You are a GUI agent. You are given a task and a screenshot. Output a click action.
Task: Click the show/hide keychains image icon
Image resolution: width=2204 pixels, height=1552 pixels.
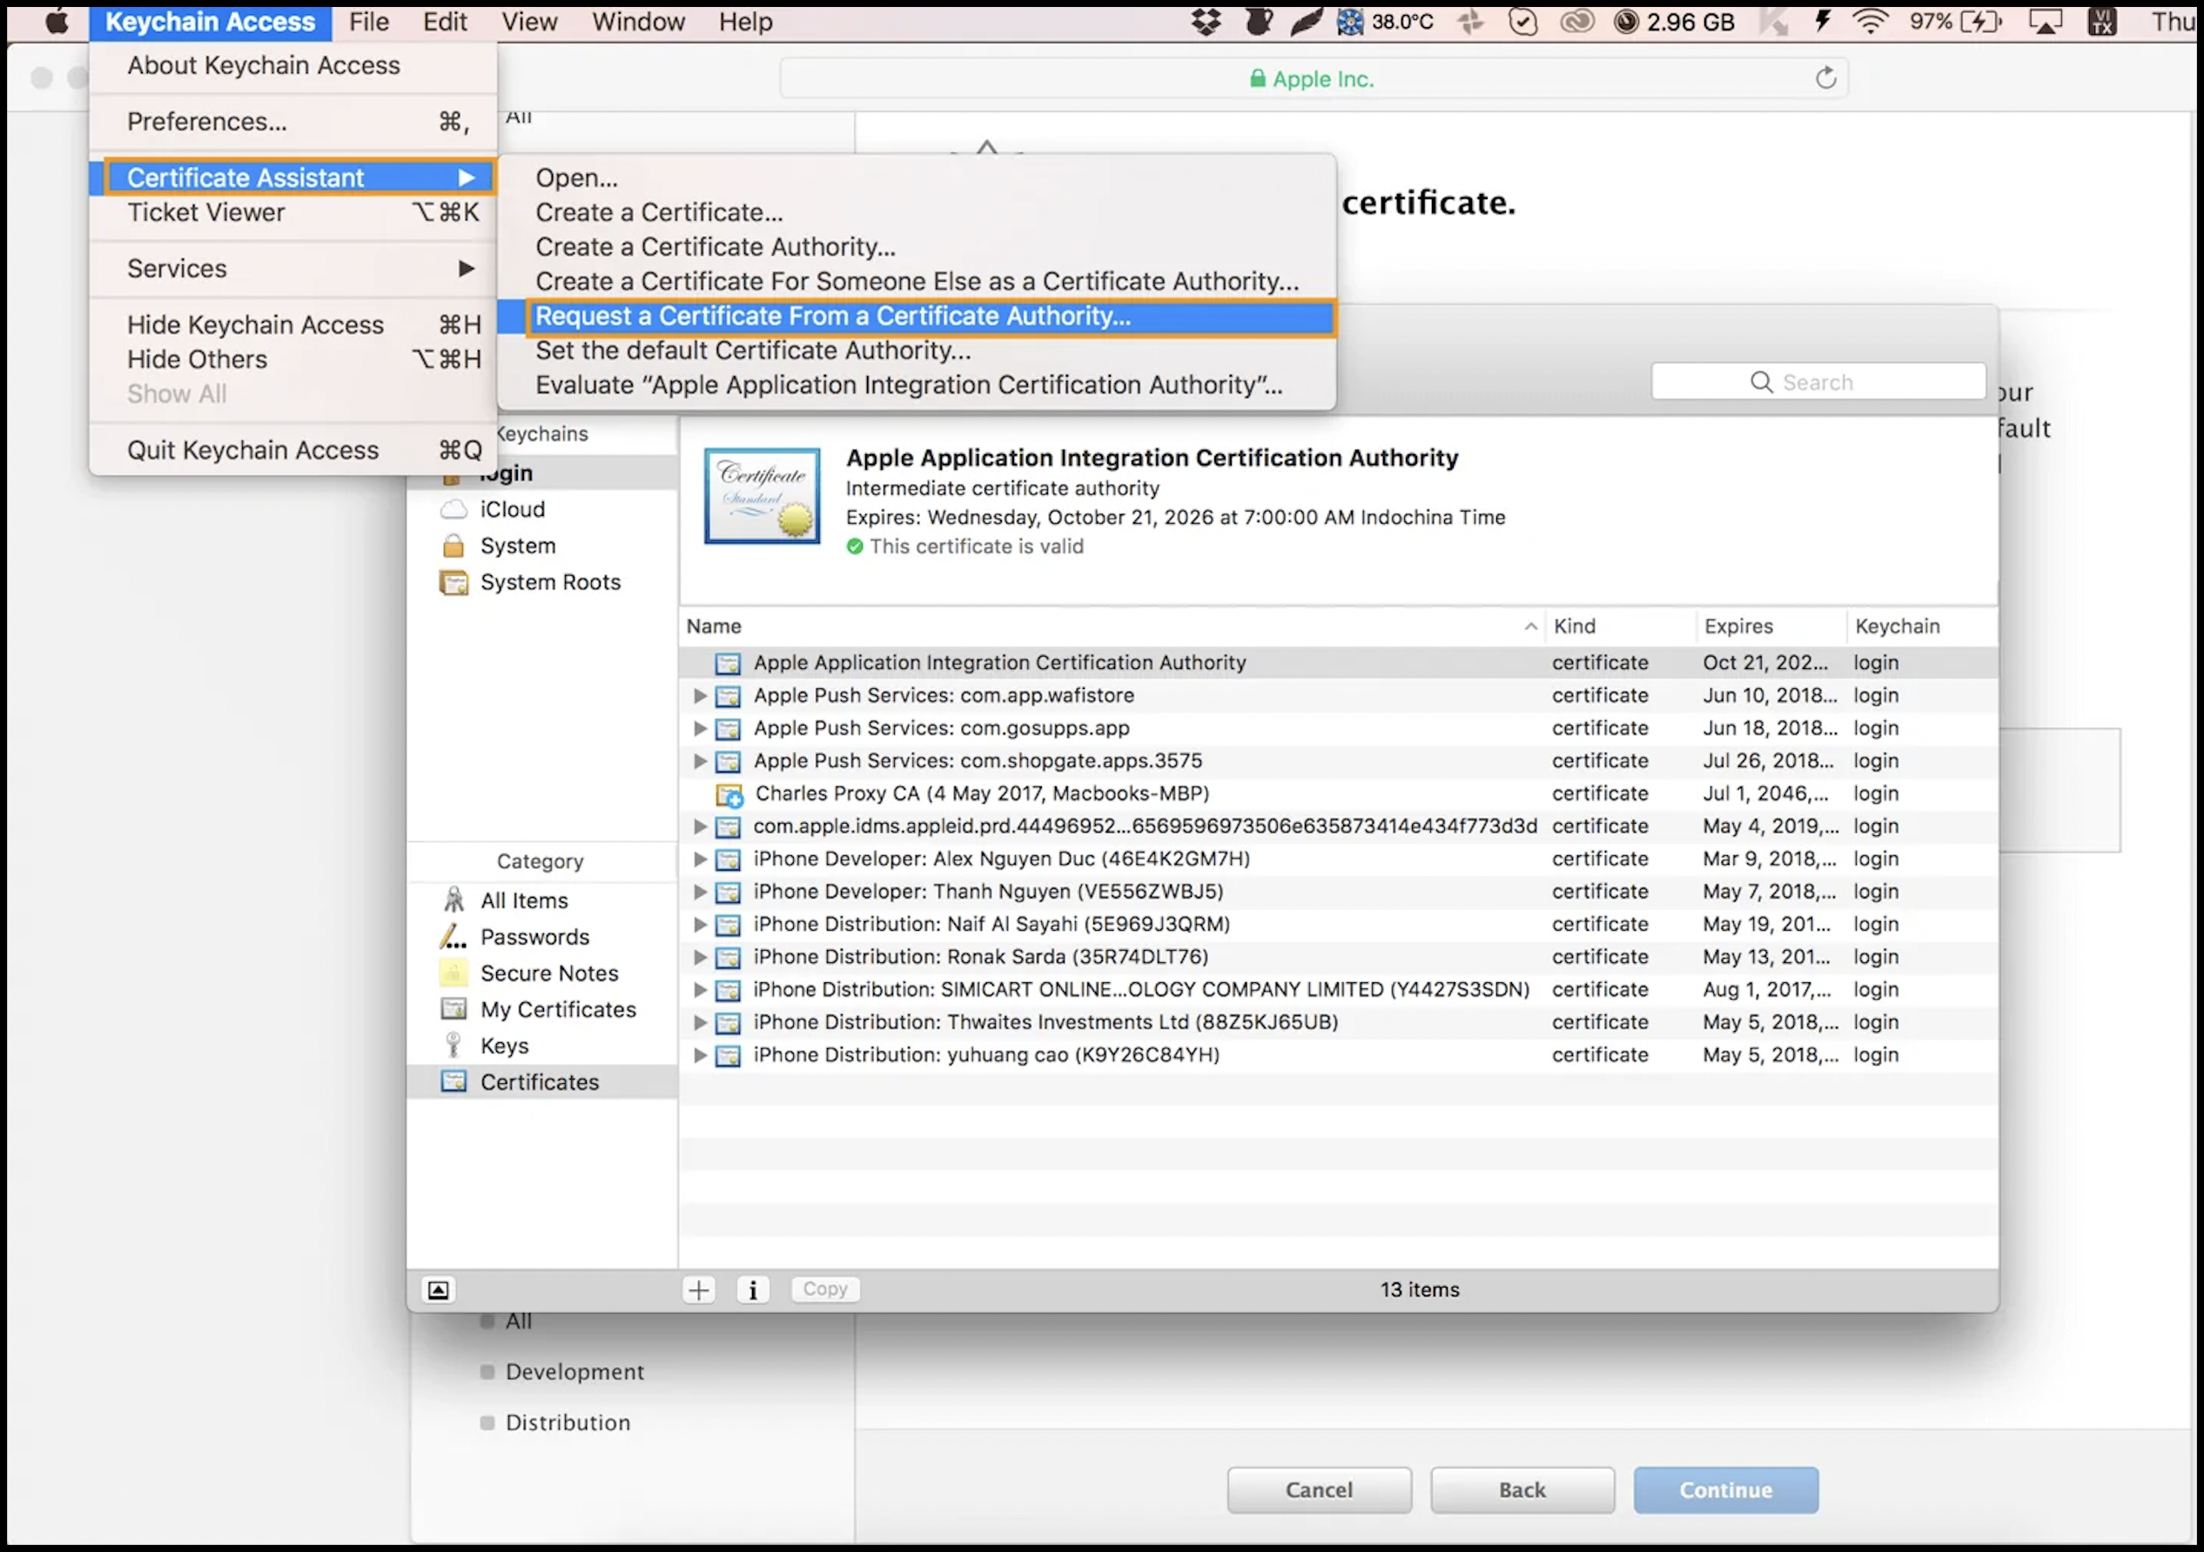click(438, 1289)
